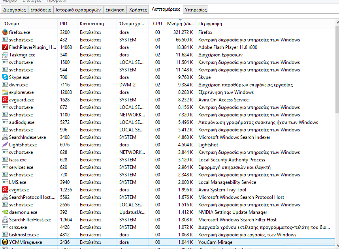Click the 'DWM-2' user name cell
The height and width of the screenshot is (249, 339).
127,85
